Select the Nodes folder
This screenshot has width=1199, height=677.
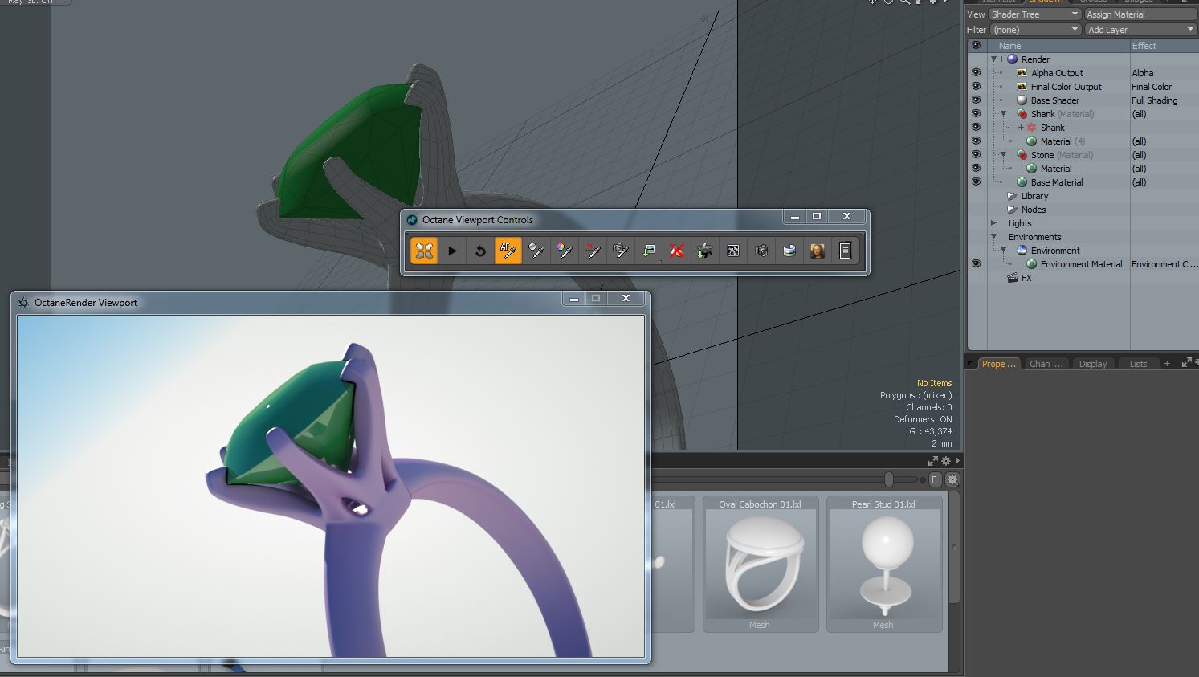coord(1034,210)
